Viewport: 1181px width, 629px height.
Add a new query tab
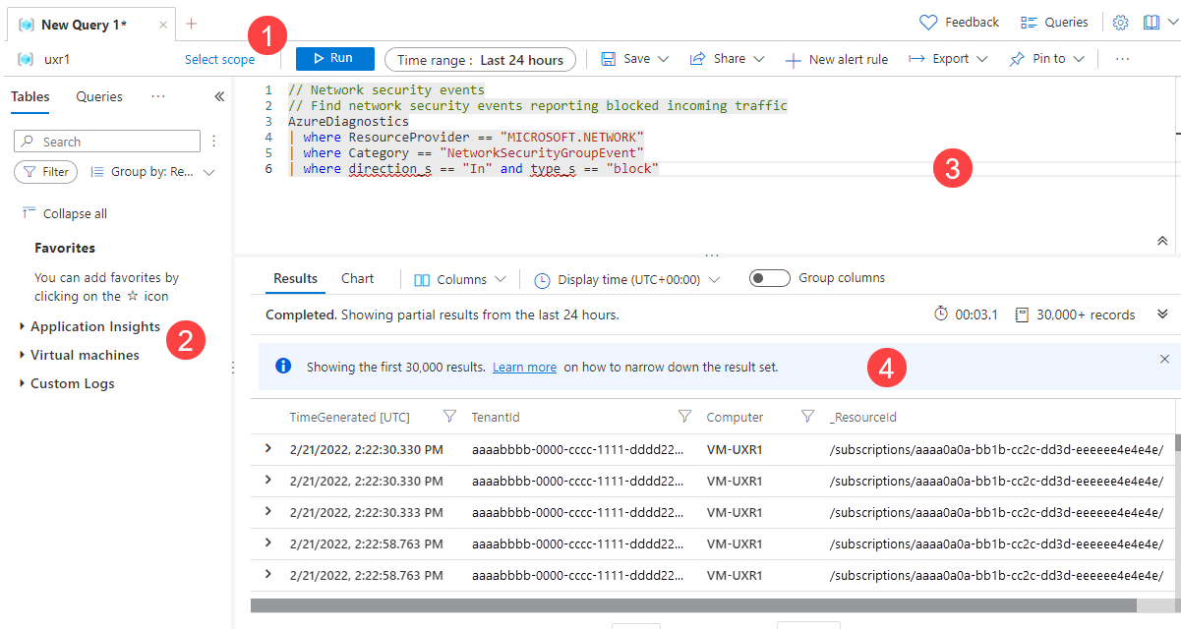pos(192,24)
